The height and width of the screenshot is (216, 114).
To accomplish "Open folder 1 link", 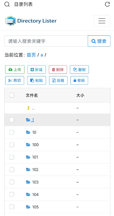I will pyautogui.click(x=33, y=120).
